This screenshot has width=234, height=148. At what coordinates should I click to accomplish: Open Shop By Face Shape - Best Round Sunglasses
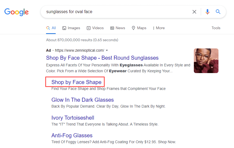102,58
